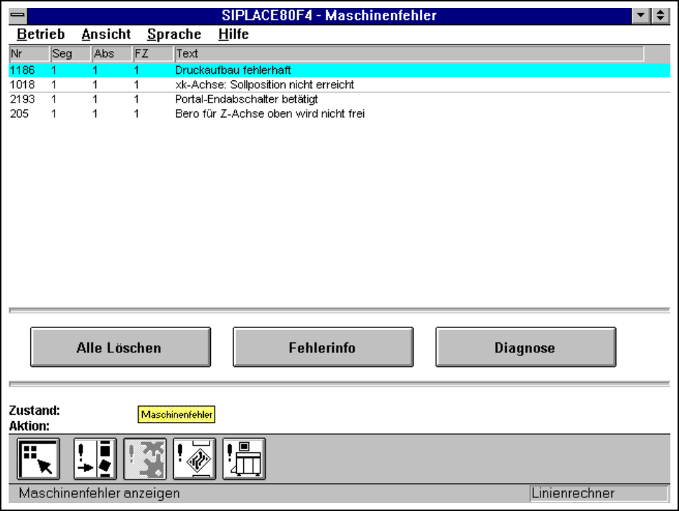Minimize window with title bar down arrow

point(640,15)
